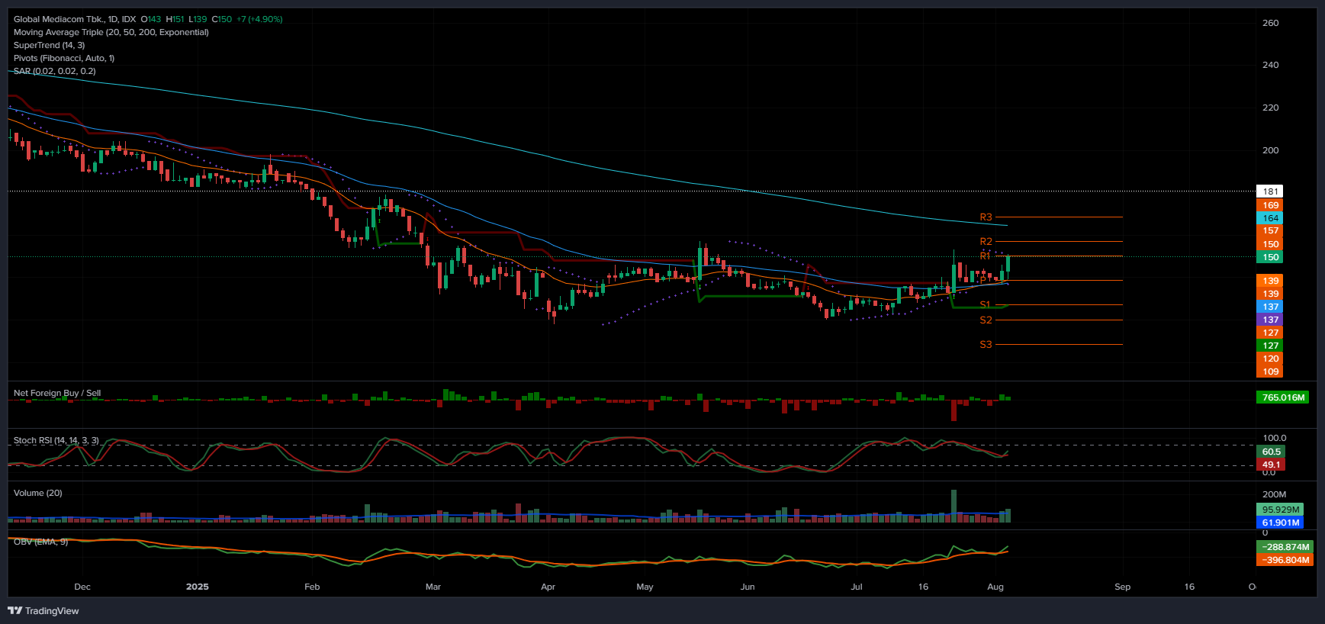
Task: Click the green 127 SuperTrend price label
Action: click(x=1270, y=346)
